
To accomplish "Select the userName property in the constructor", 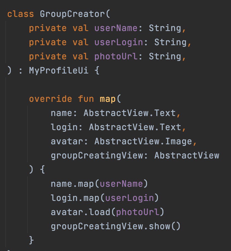I will pyautogui.click(x=116, y=28).
